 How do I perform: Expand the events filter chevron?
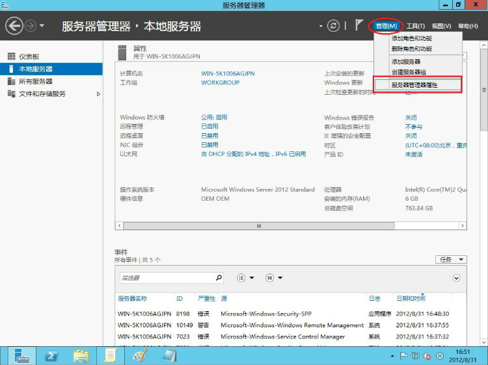(456, 278)
